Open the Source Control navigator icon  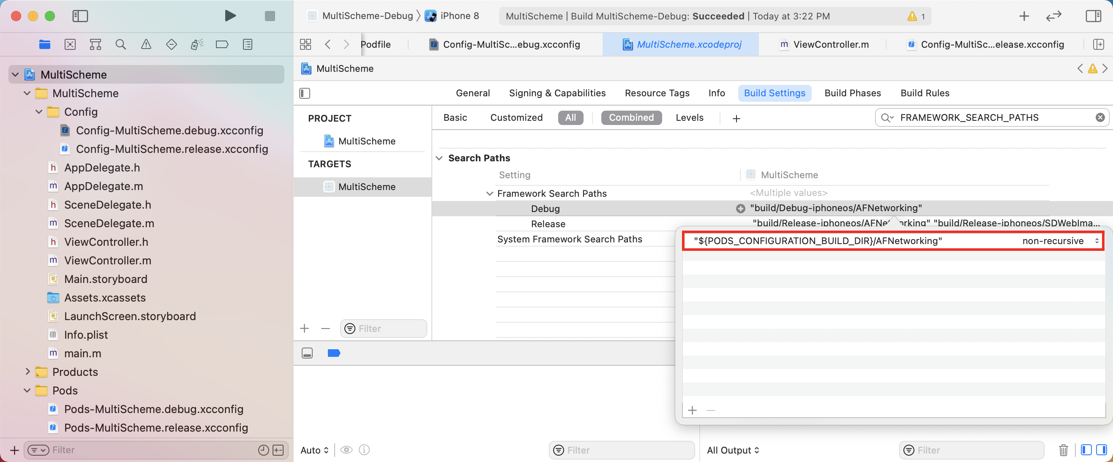[70, 44]
